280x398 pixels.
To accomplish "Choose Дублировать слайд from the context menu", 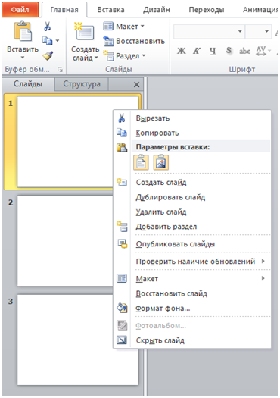I will [192, 197].
